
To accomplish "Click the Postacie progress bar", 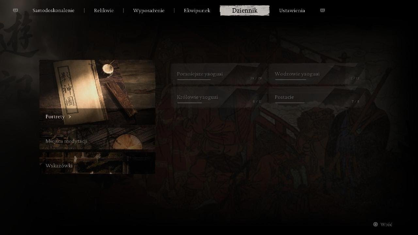I will (x=290, y=102).
